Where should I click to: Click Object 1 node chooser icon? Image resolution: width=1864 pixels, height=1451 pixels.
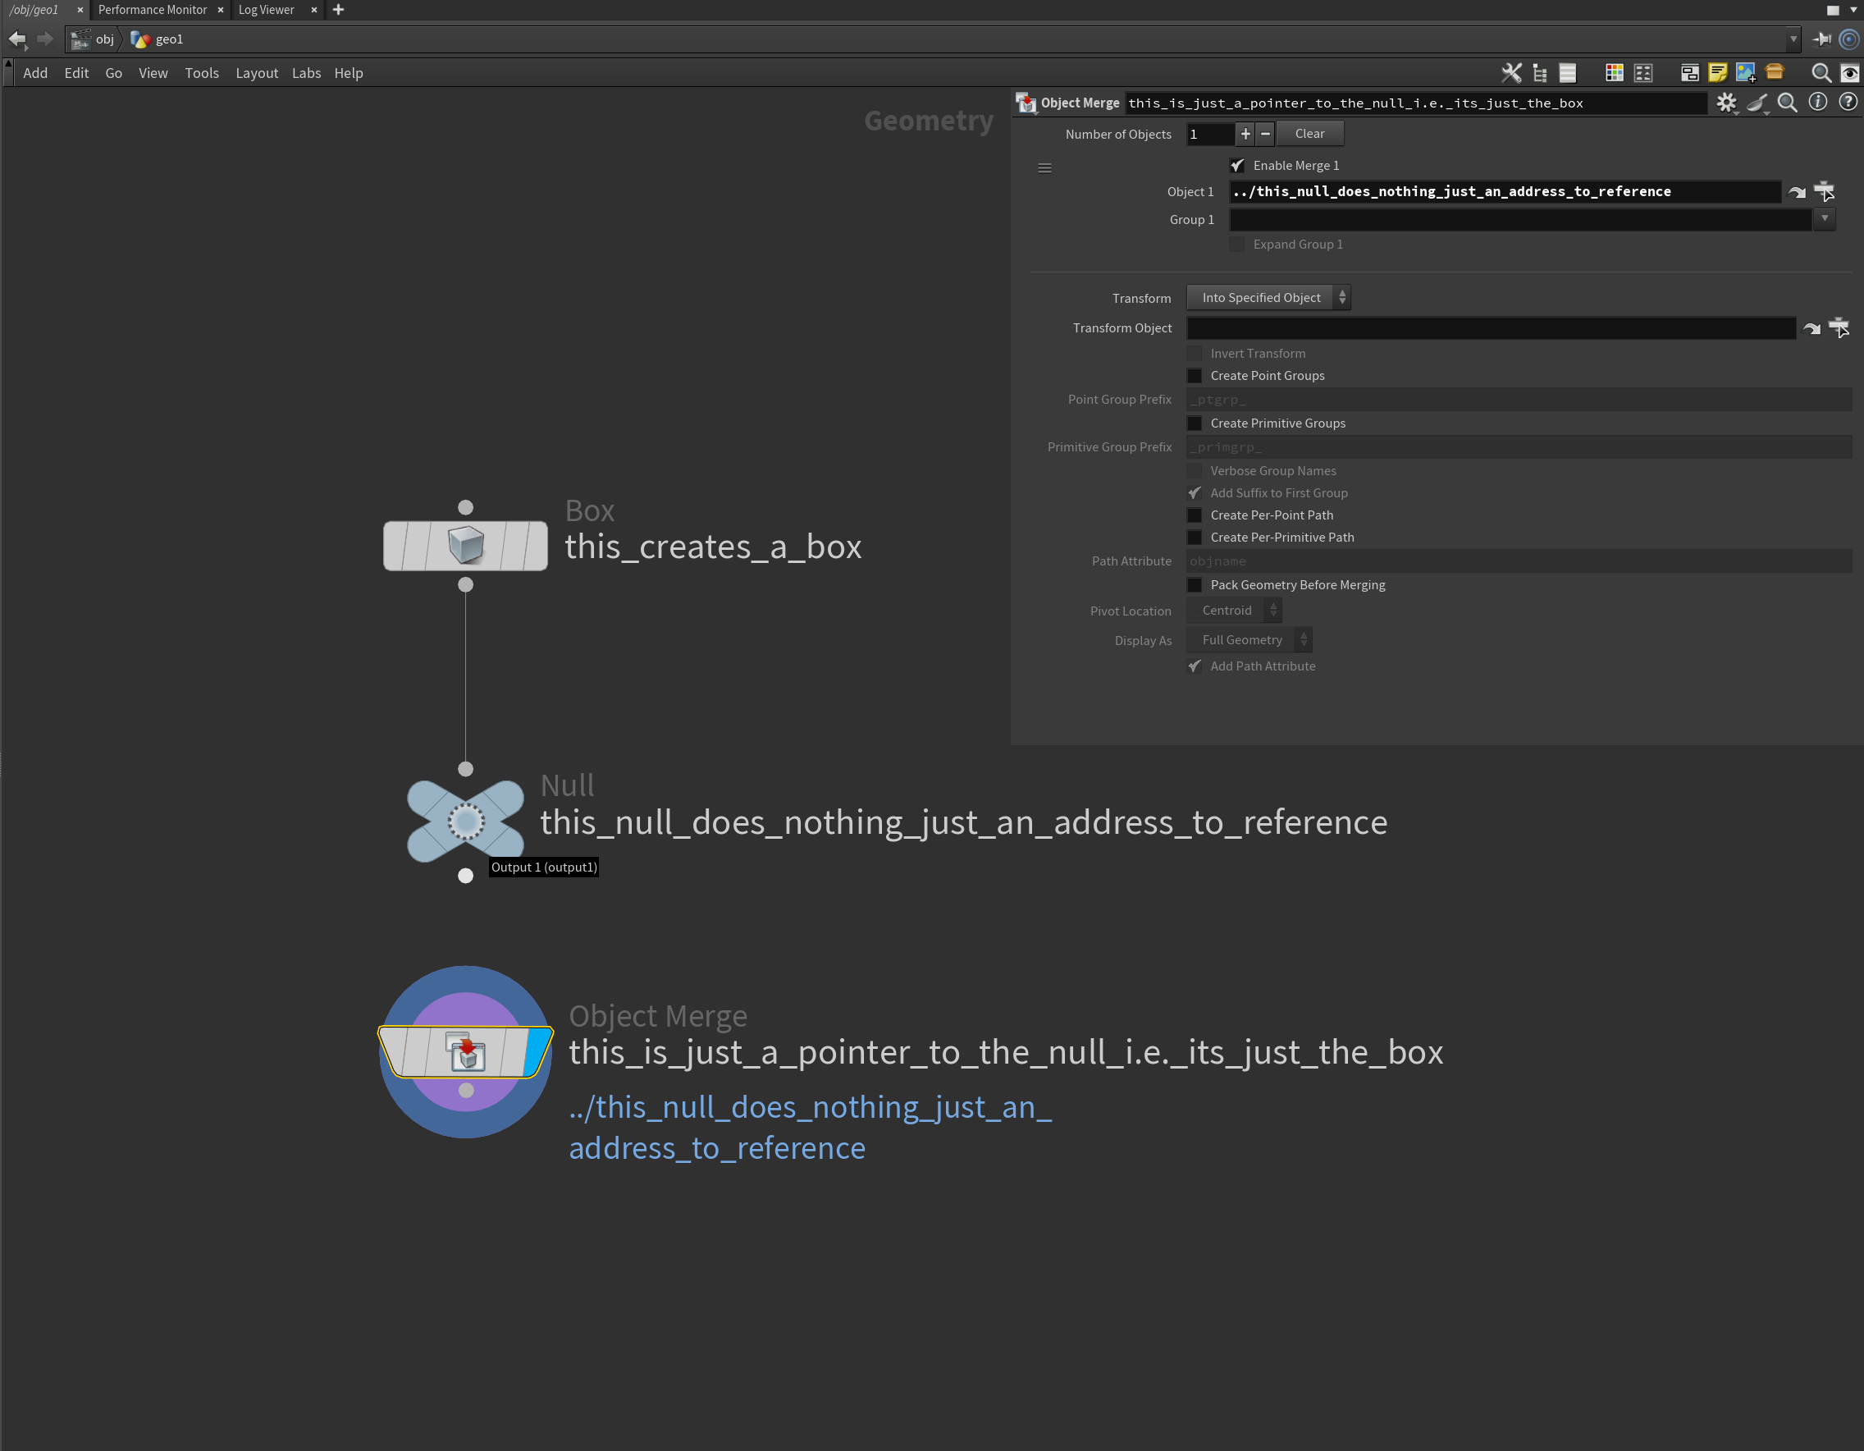pyautogui.click(x=1824, y=192)
